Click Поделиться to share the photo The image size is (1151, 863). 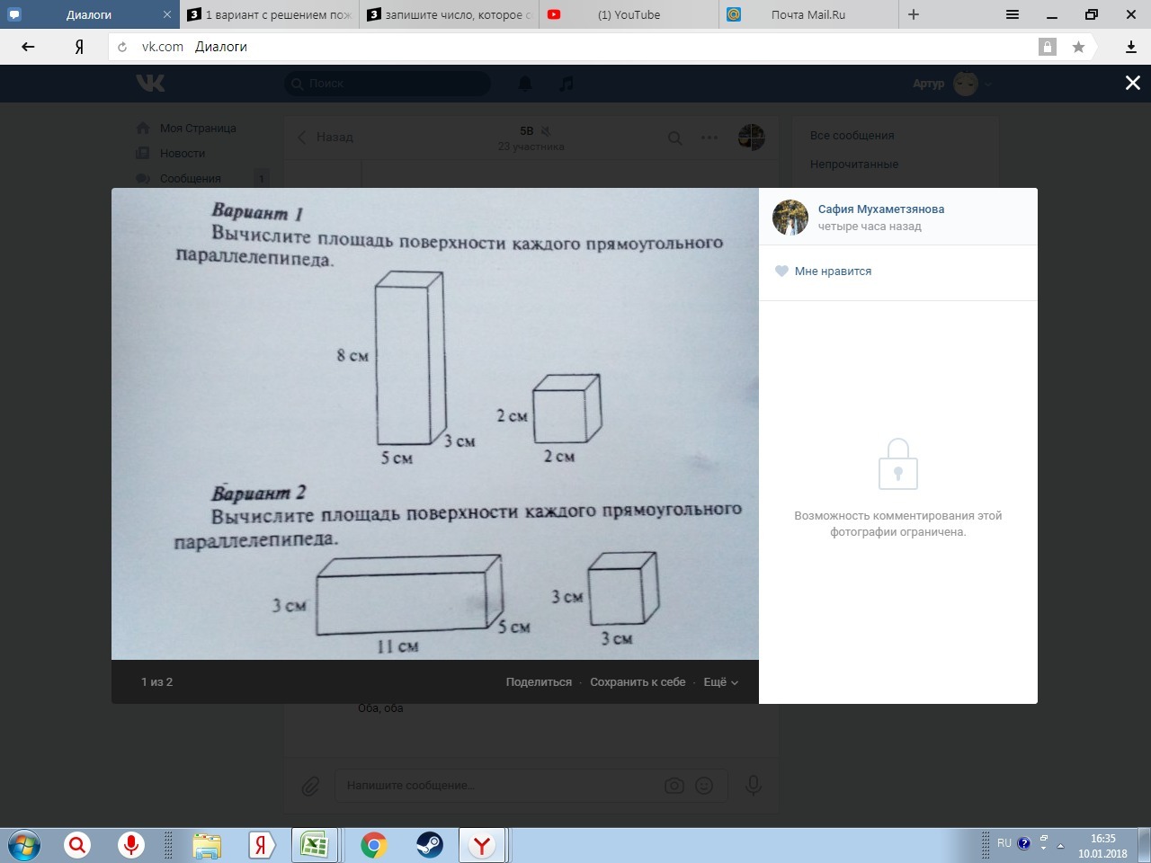click(538, 682)
